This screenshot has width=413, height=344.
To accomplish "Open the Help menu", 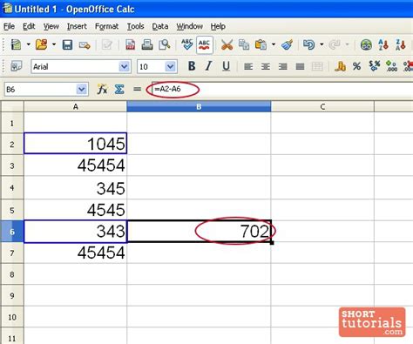I will click(218, 26).
